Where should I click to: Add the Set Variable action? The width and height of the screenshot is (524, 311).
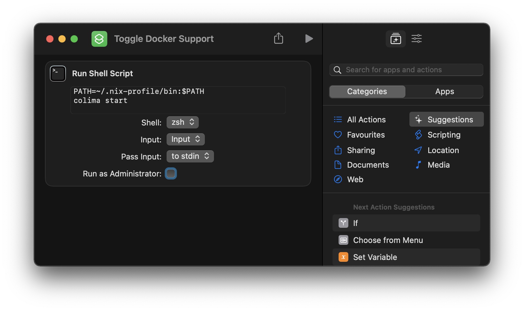coord(406,257)
